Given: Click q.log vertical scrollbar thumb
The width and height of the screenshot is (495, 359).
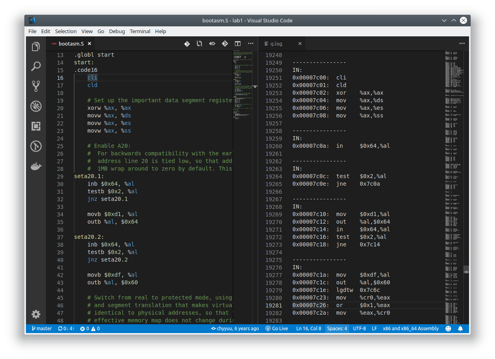Looking at the screenshot, I should [466, 271].
